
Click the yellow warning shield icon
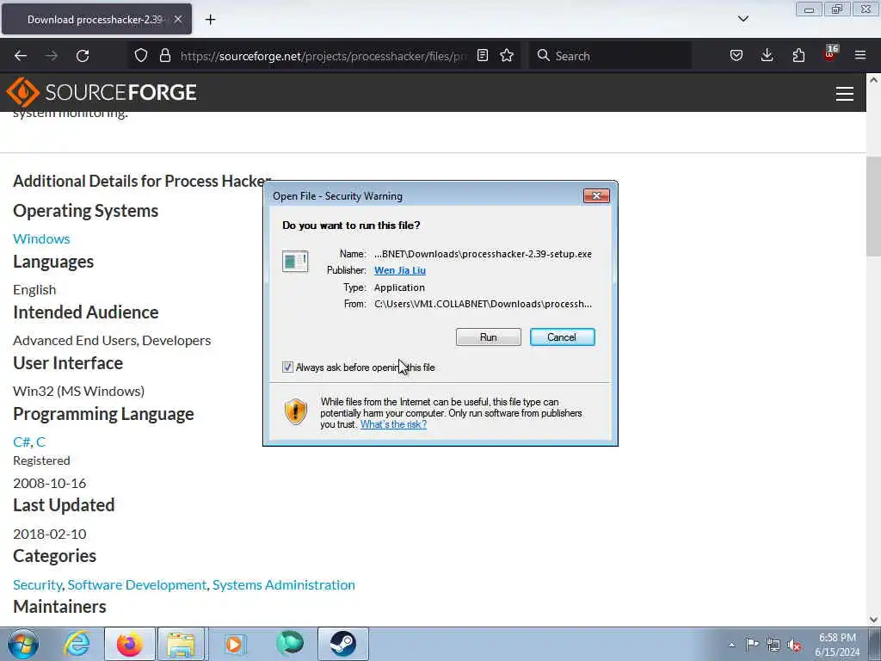(x=295, y=411)
